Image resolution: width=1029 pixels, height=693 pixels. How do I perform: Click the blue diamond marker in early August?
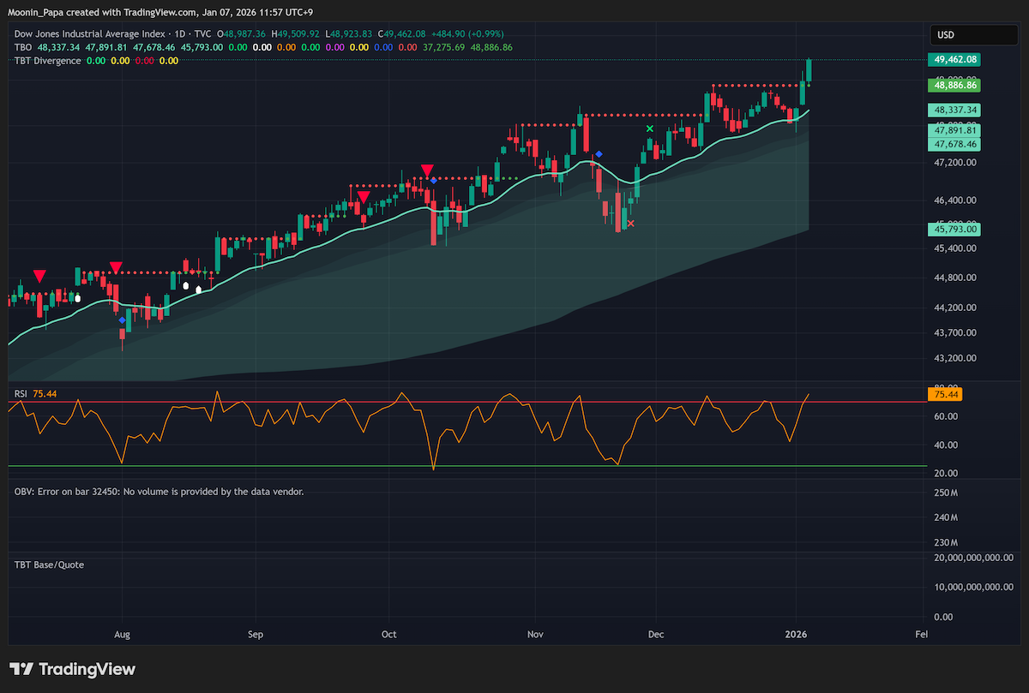pyautogui.click(x=123, y=320)
